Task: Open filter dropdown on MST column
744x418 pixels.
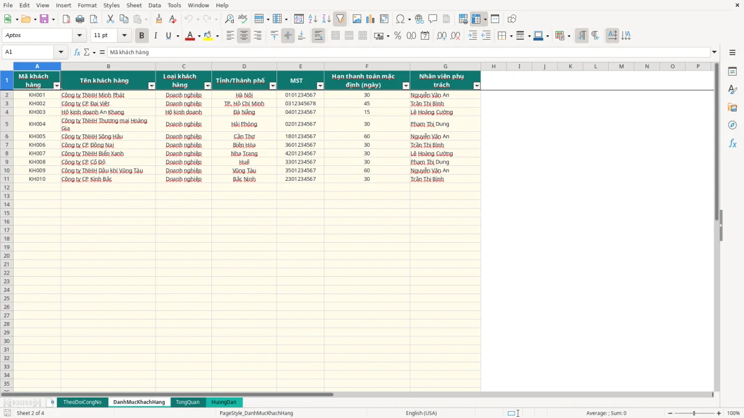Action: [320, 86]
